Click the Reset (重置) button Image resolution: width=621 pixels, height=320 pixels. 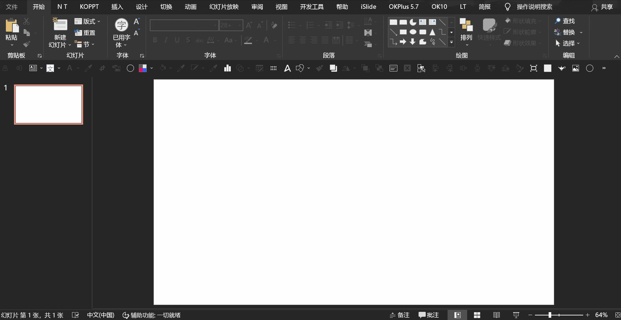[85, 33]
